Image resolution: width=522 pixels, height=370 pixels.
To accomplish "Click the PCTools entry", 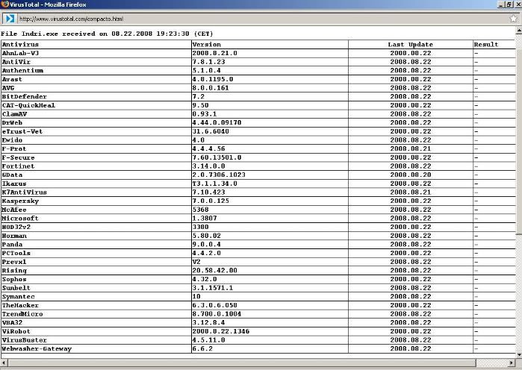I will pos(16,253).
